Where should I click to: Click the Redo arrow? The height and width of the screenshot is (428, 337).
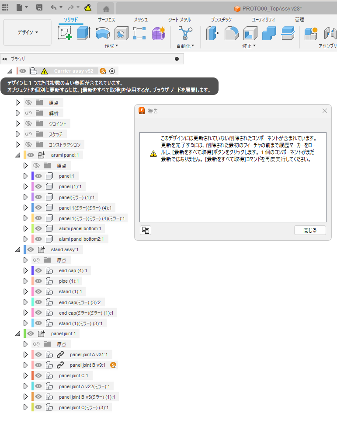click(71, 7)
